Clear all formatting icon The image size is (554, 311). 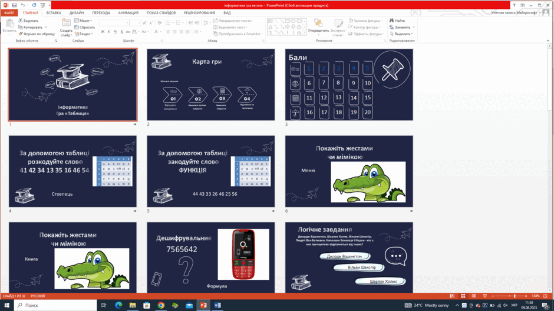pos(159,22)
